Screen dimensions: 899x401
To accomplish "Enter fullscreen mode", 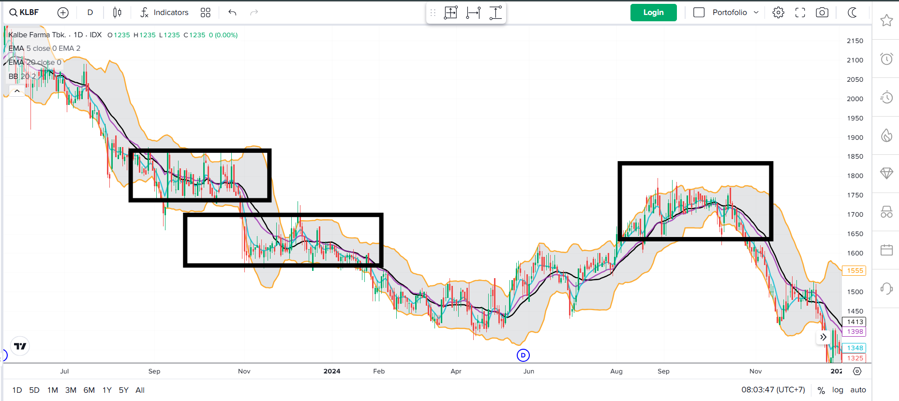I will 800,13.
